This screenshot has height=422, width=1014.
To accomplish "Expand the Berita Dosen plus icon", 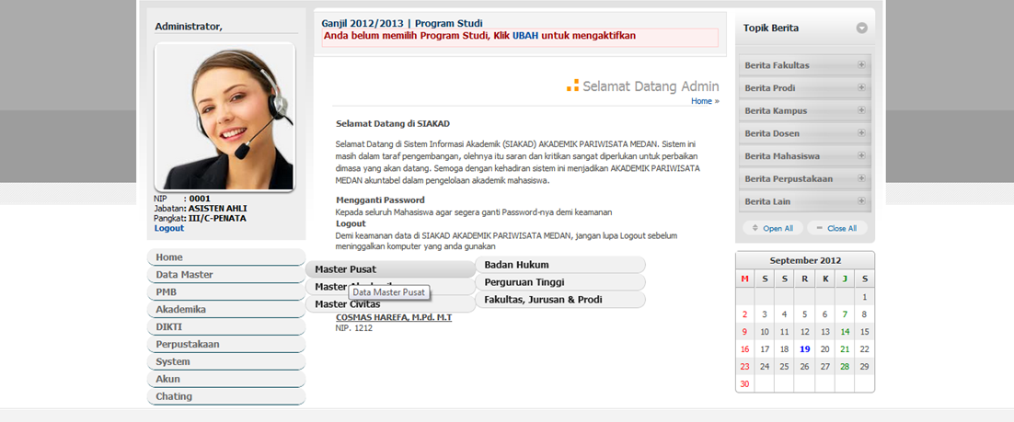I will [860, 132].
